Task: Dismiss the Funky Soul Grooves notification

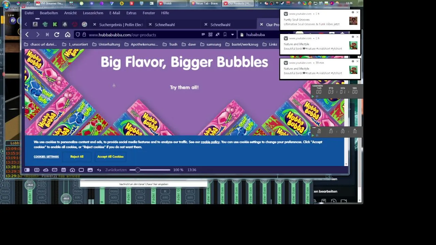Action: [x=357, y=12]
